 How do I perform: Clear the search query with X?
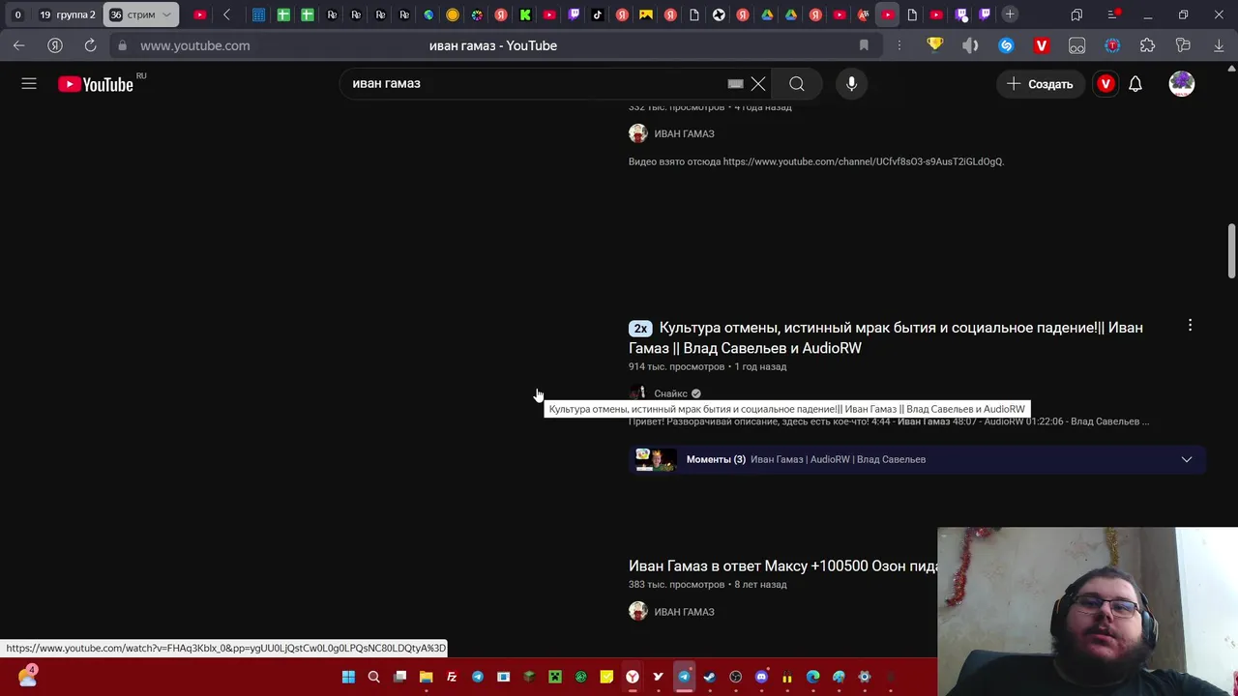(x=758, y=84)
